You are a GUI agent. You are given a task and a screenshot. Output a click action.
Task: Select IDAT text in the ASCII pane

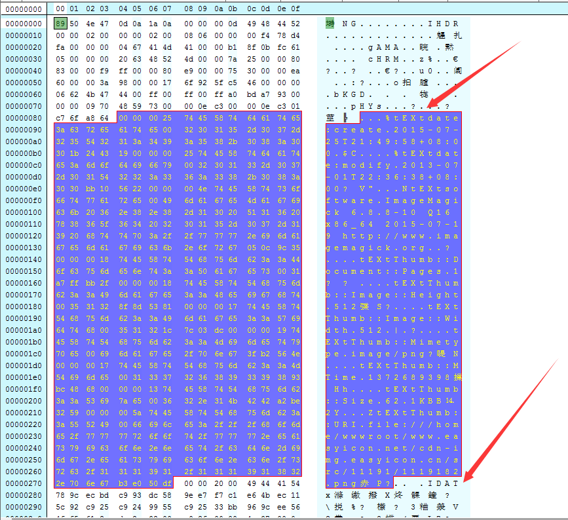tap(444, 483)
